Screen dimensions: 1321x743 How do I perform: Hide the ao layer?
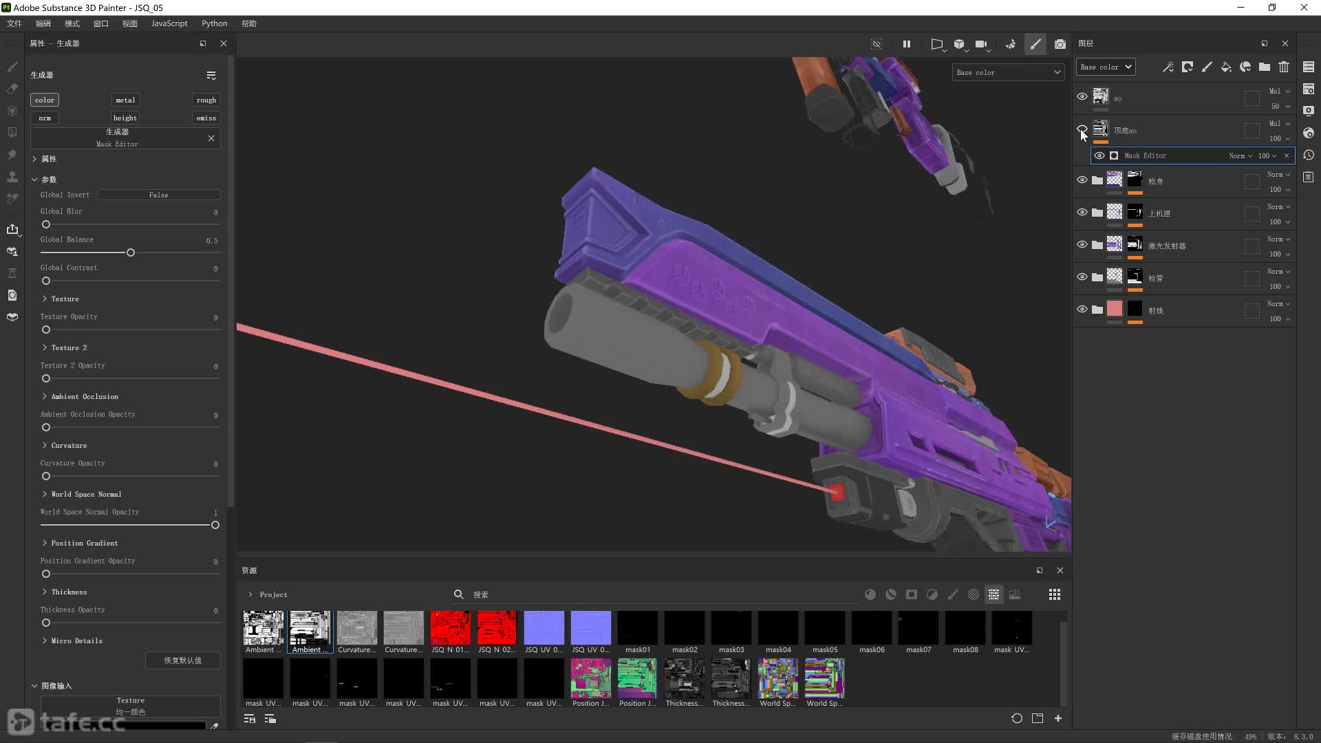[1082, 96]
